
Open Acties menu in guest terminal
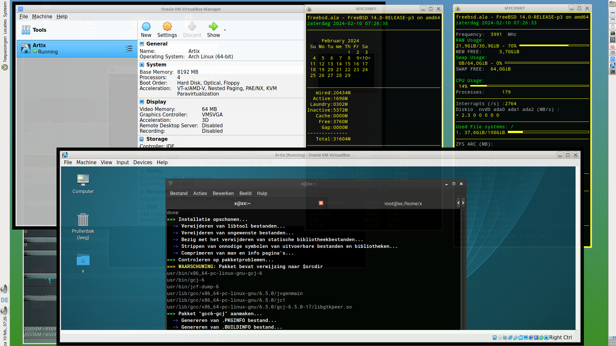click(x=200, y=193)
